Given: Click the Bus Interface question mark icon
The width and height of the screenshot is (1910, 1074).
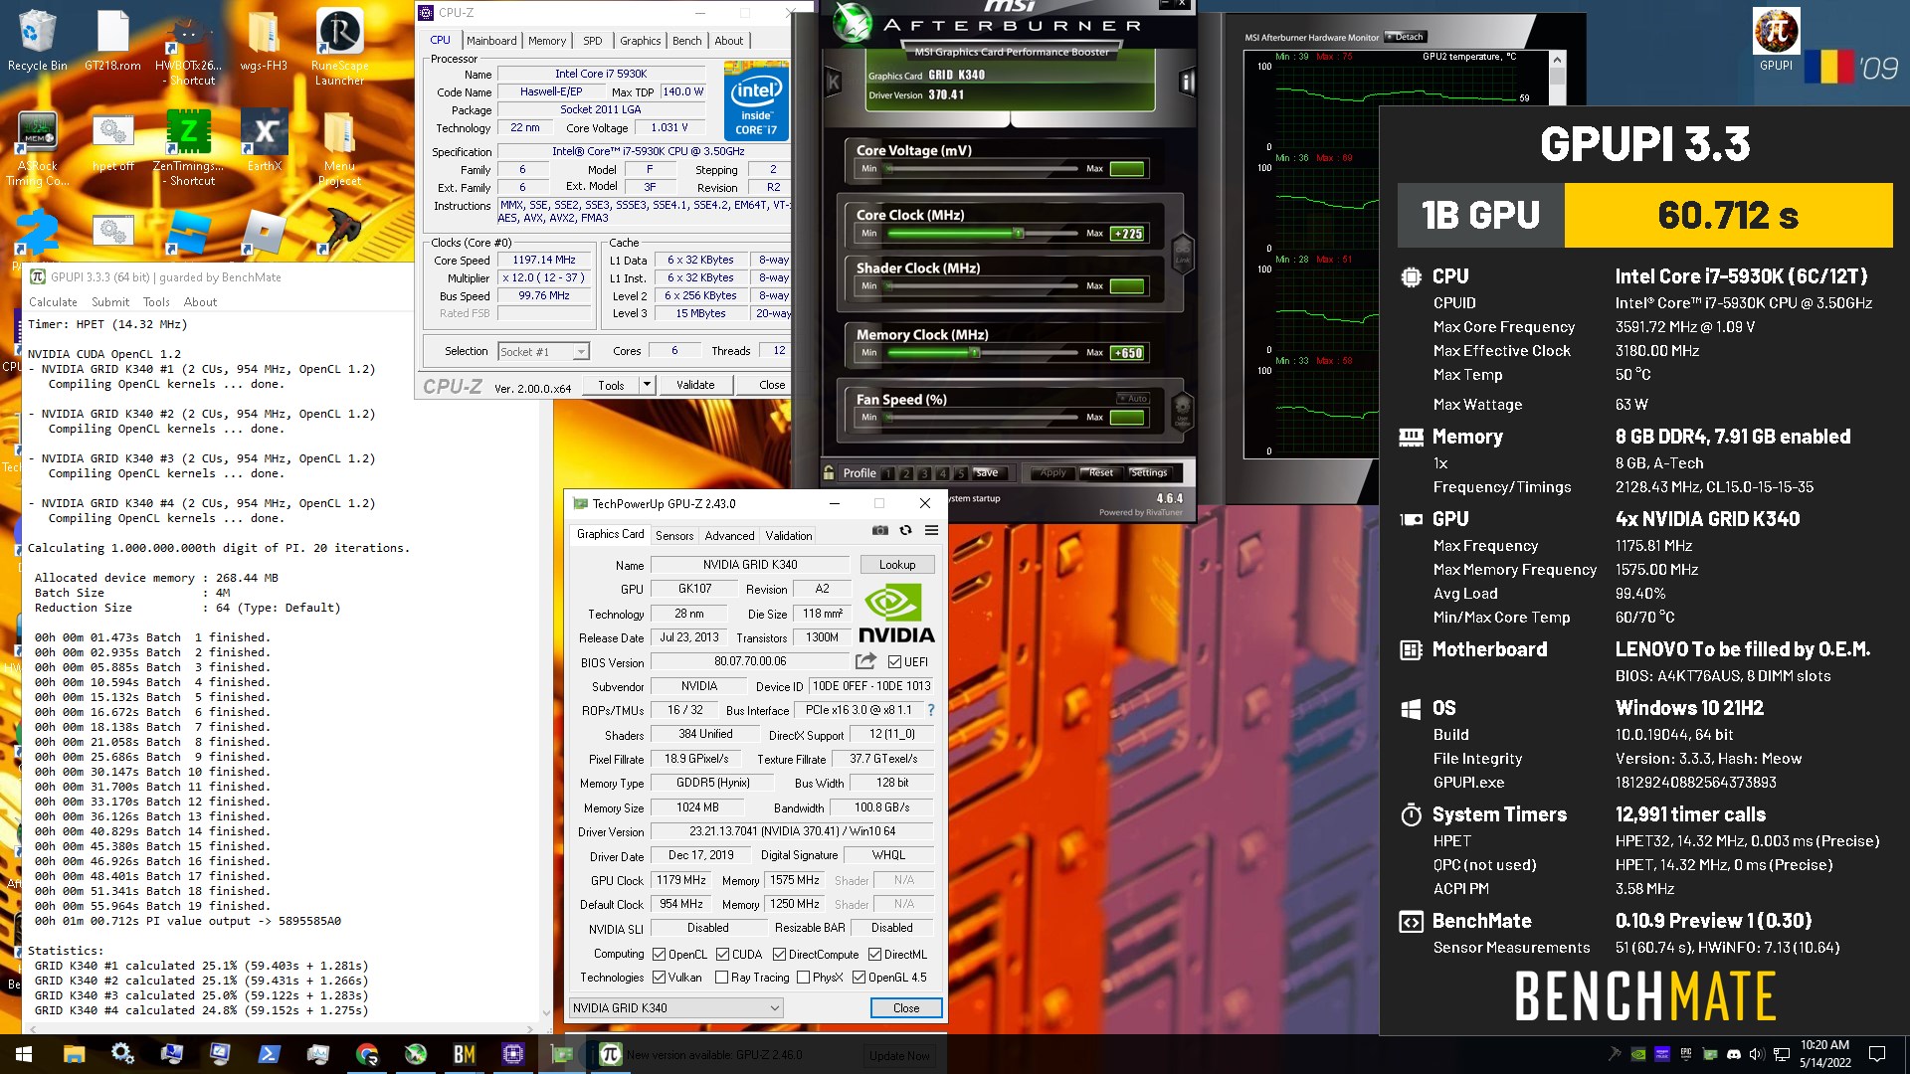Looking at the screenshot, I should pos(931,710).
